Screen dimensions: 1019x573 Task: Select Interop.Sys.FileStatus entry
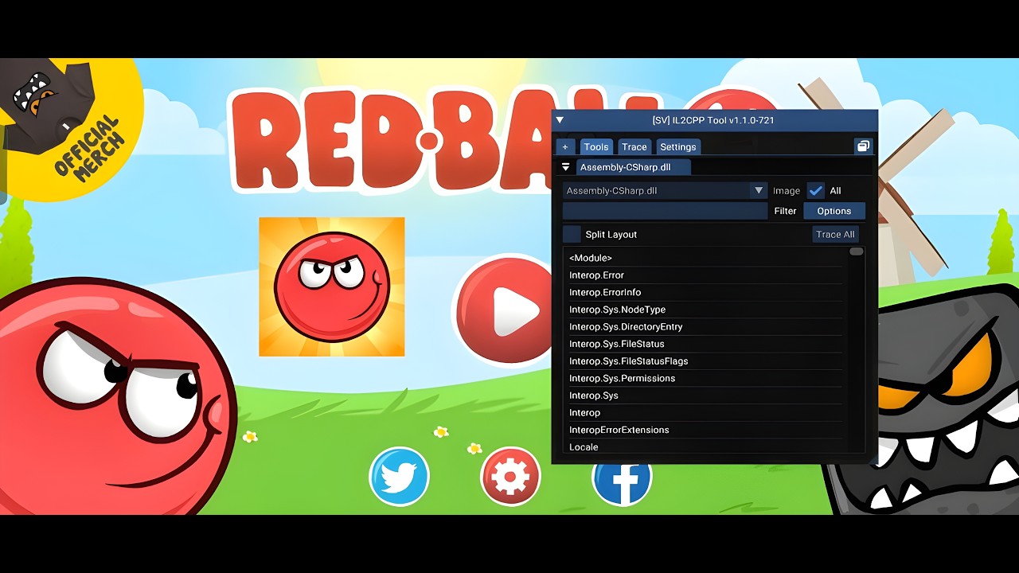pos(705,344)
